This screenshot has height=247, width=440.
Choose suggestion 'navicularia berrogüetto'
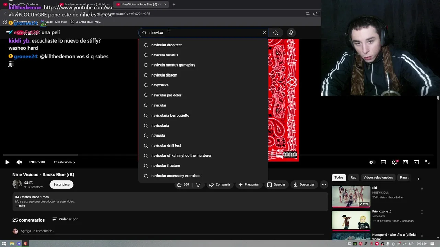tap(203, 115)
